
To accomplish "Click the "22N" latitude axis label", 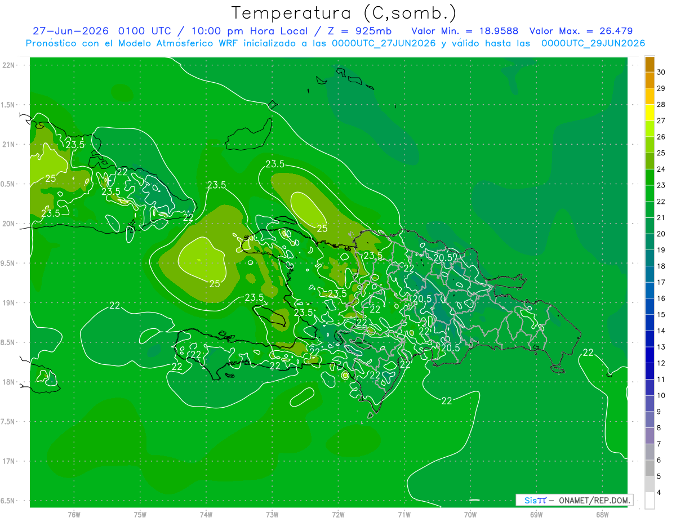I will coord(10,65).
